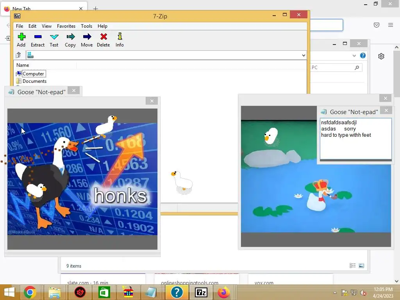Image resolution: width=400 pixels, height=300 pixels.
Task: Click the up-one-level folder icon in 7-Zip
Action: pos(18,55)
